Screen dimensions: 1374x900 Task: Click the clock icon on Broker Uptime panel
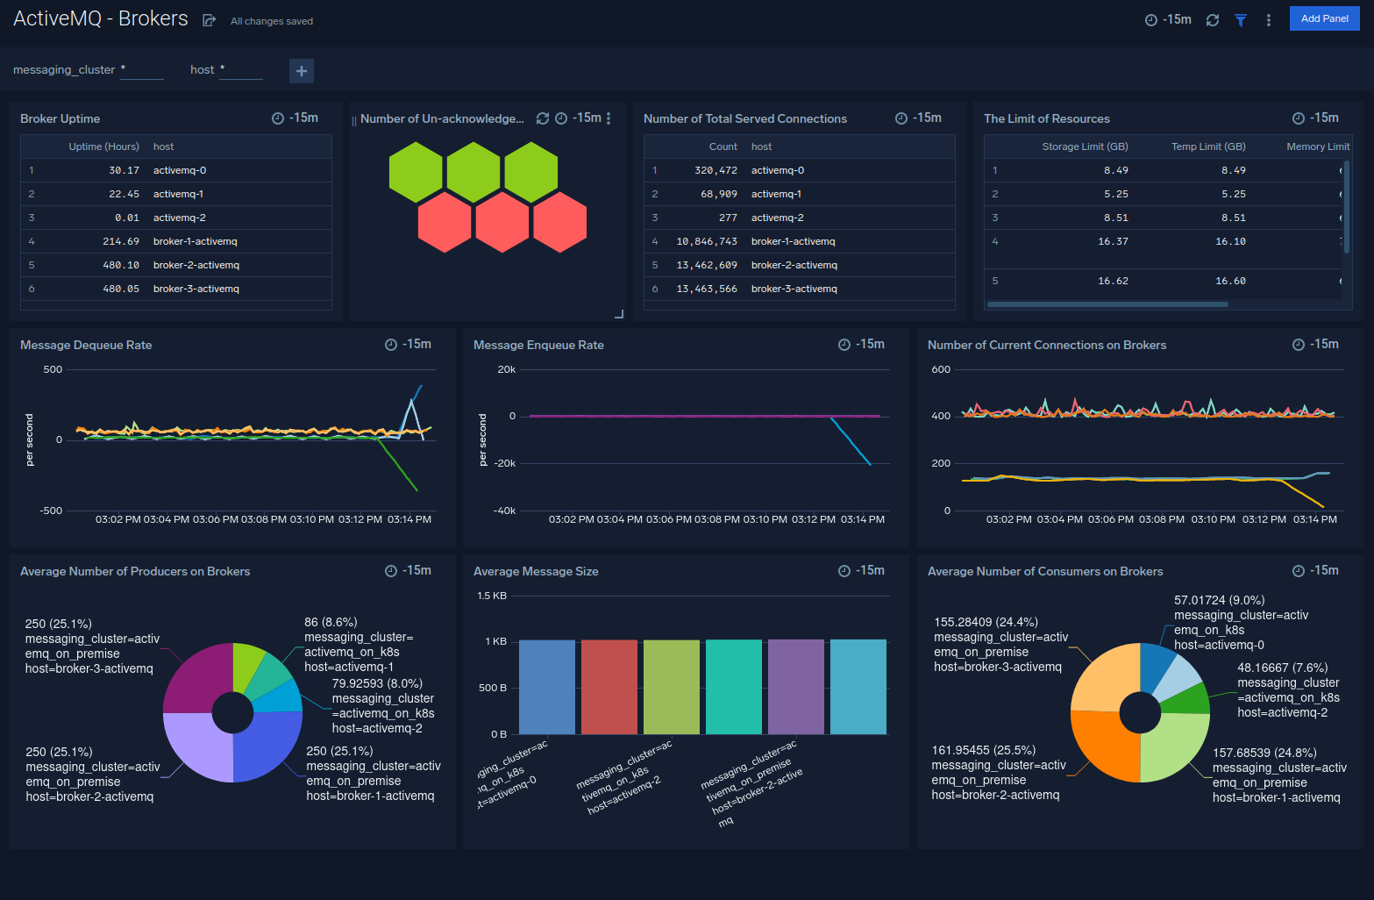(279, 118)
